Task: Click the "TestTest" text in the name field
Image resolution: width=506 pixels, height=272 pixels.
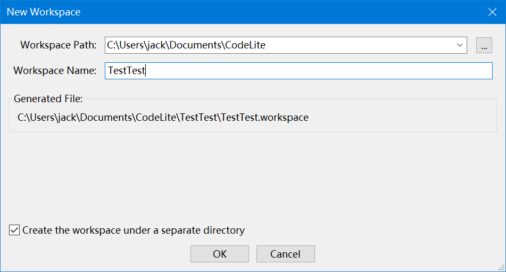Action: click(x=126, y=71)
